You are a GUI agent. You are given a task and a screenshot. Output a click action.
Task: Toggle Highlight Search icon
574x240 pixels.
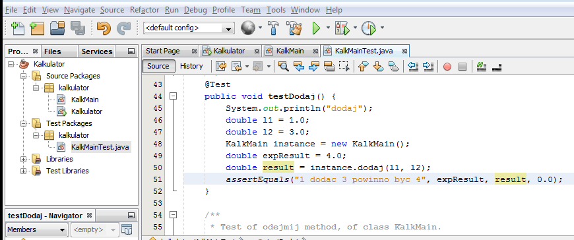329,67
